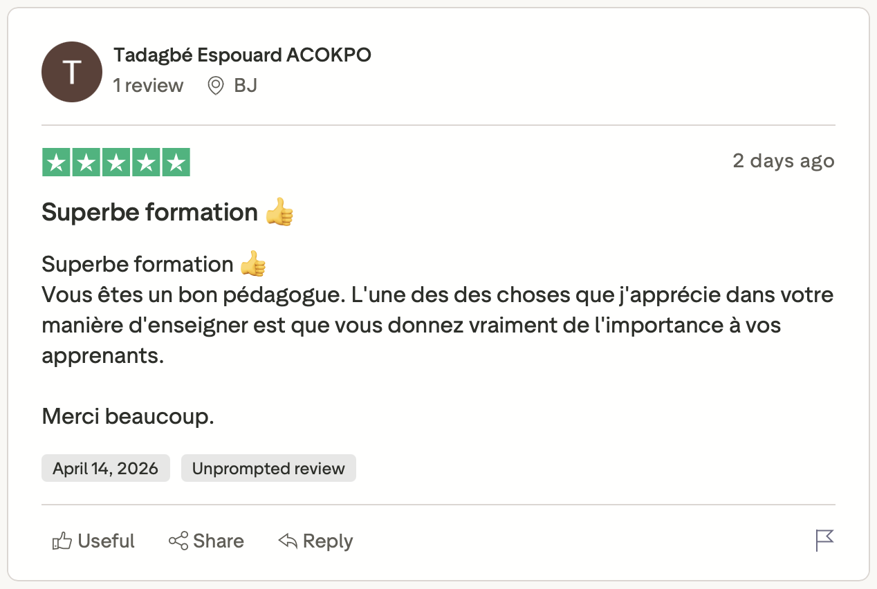Click the reply arrow icon

(x=288, y=541)
